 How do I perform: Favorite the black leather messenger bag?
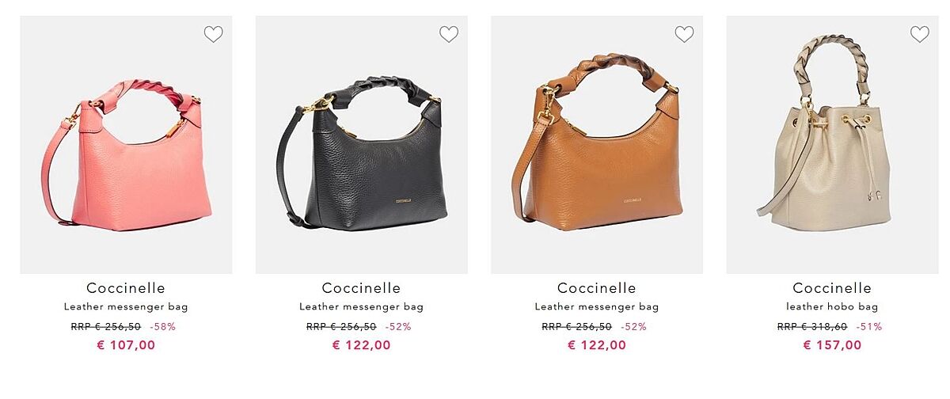tap(449, 34)
